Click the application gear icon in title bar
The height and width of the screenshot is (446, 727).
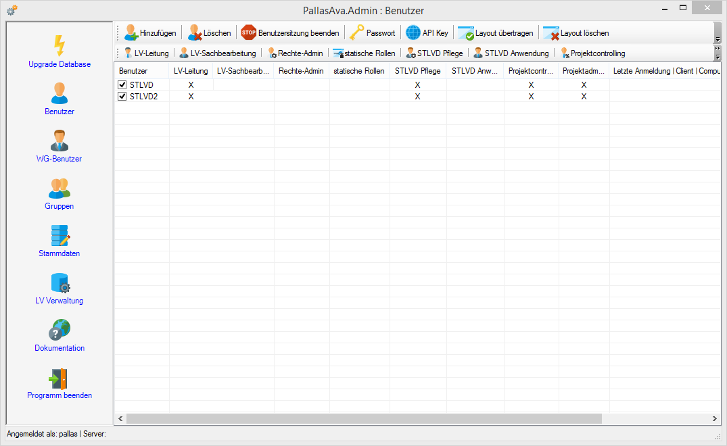tap(12, 9)
